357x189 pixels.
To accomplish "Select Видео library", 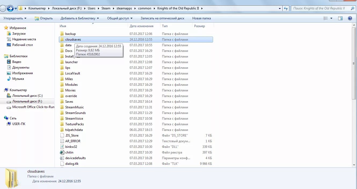I will 17,62.
